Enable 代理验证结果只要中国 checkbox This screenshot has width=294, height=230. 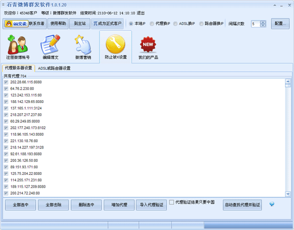point(172,202)
